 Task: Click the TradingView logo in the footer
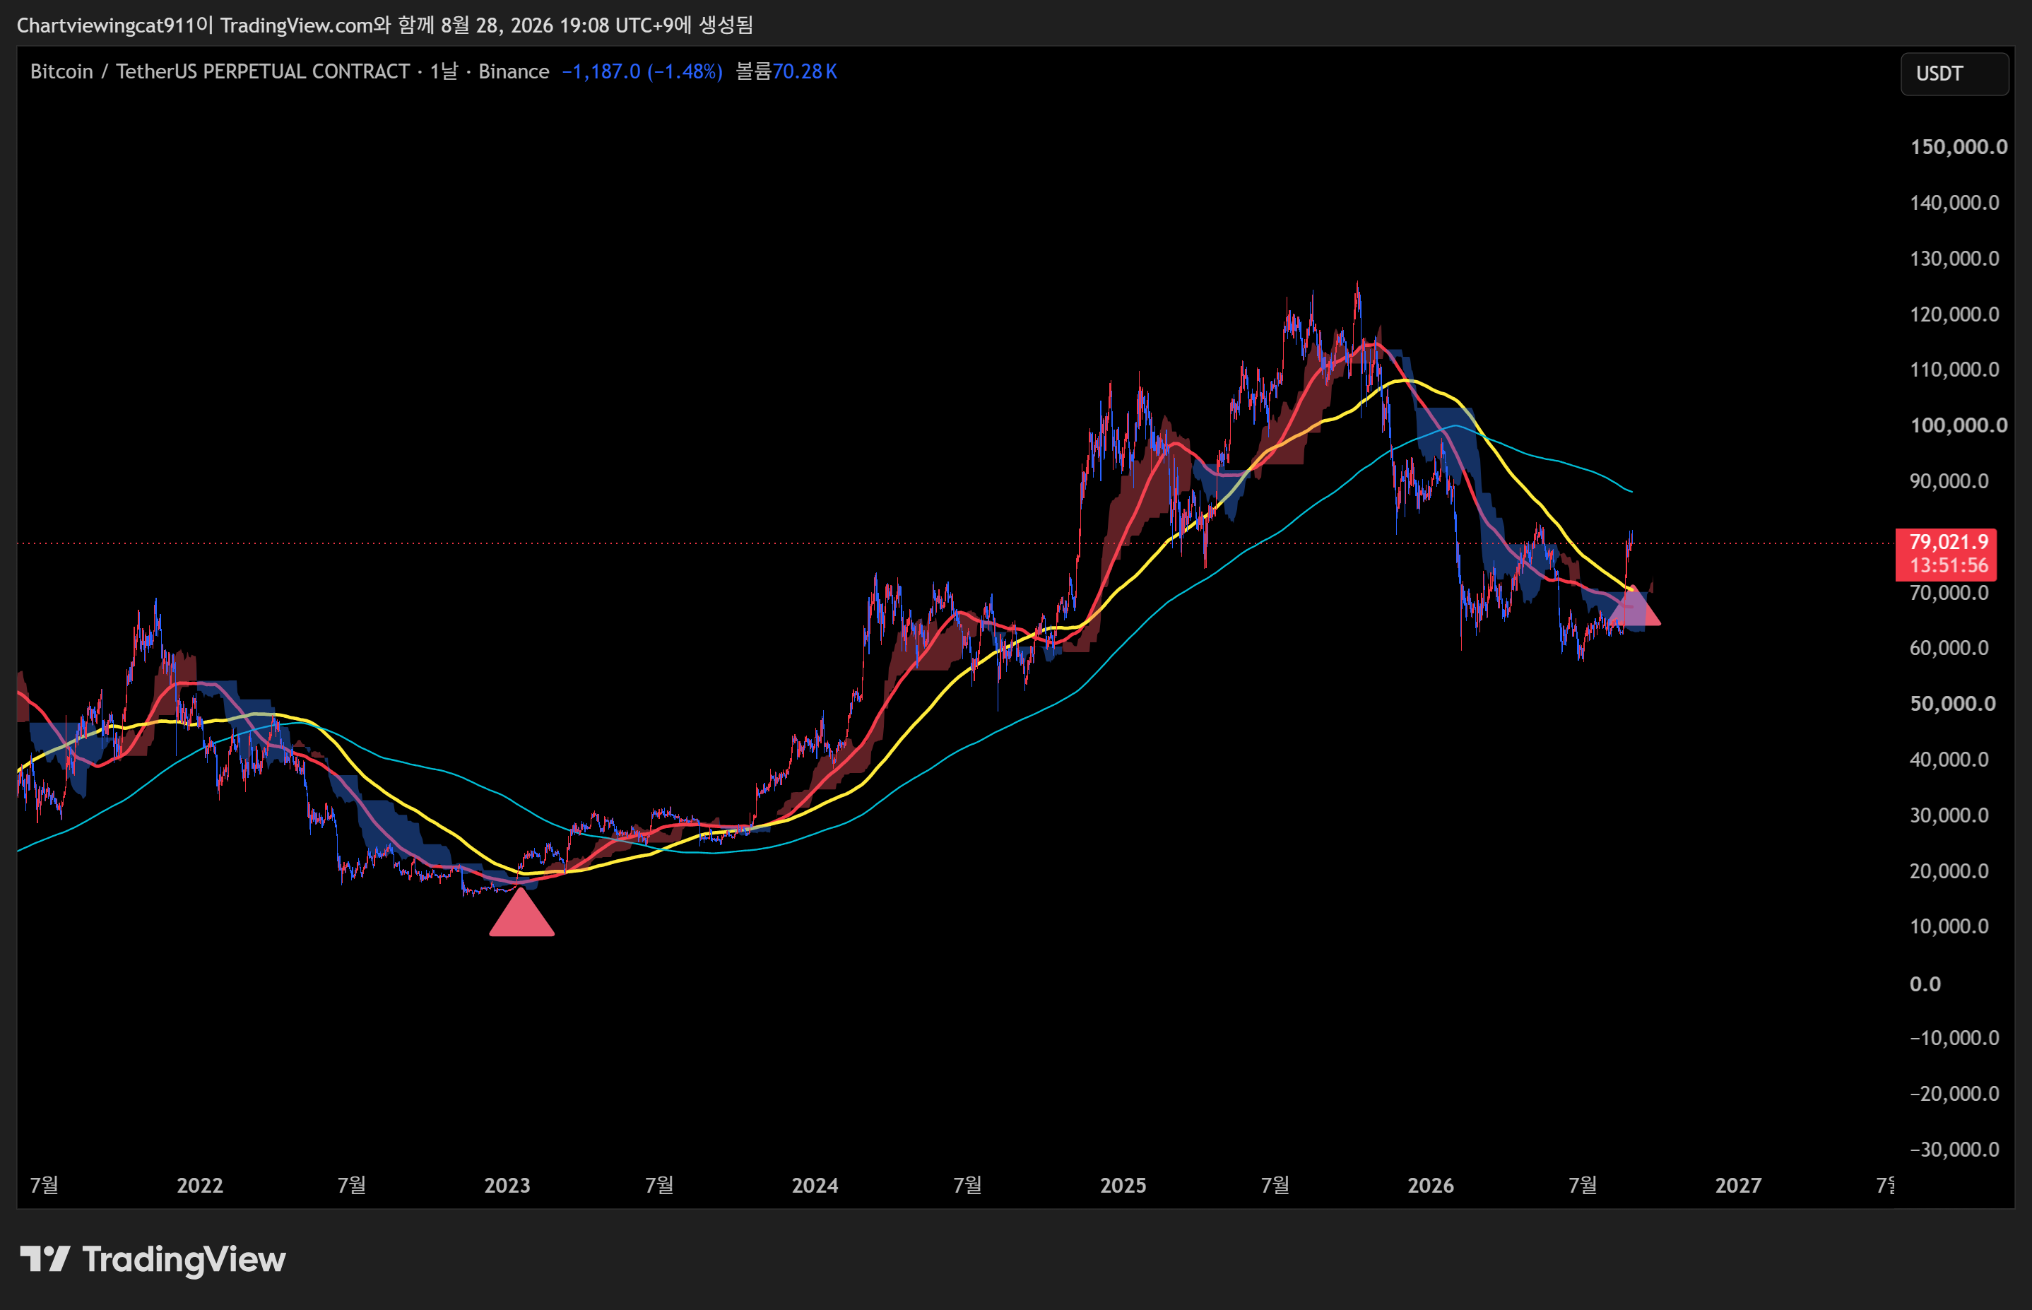click(153, 1259)
